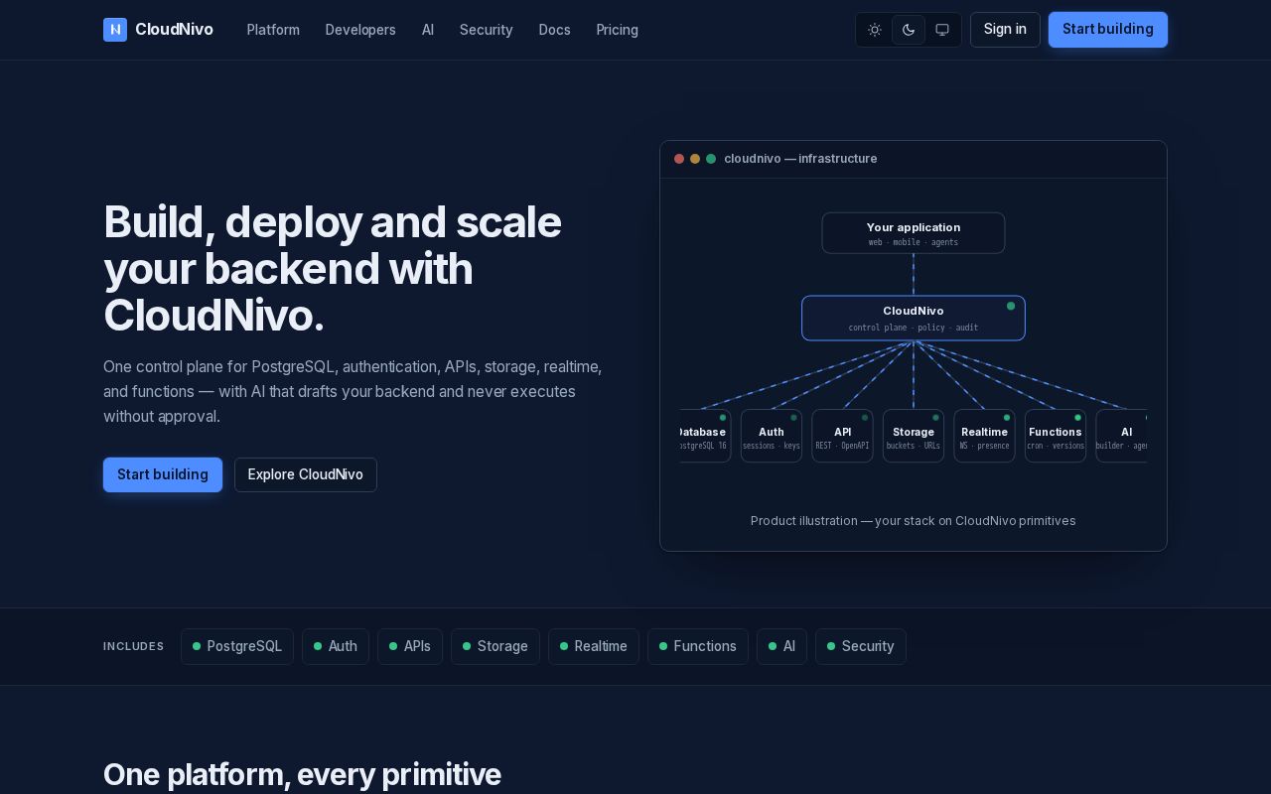This screenshot has width=1271, height=794.
Task: Click the Security chip in Includes row
Action: (x=861, y=646)
